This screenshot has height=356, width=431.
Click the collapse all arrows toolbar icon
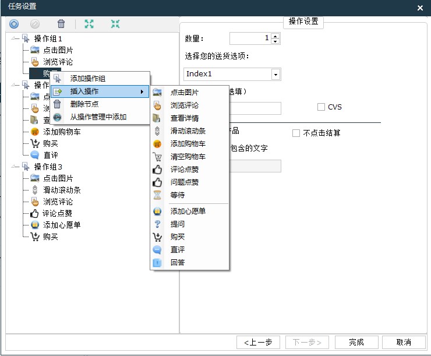tap(115, 24)
